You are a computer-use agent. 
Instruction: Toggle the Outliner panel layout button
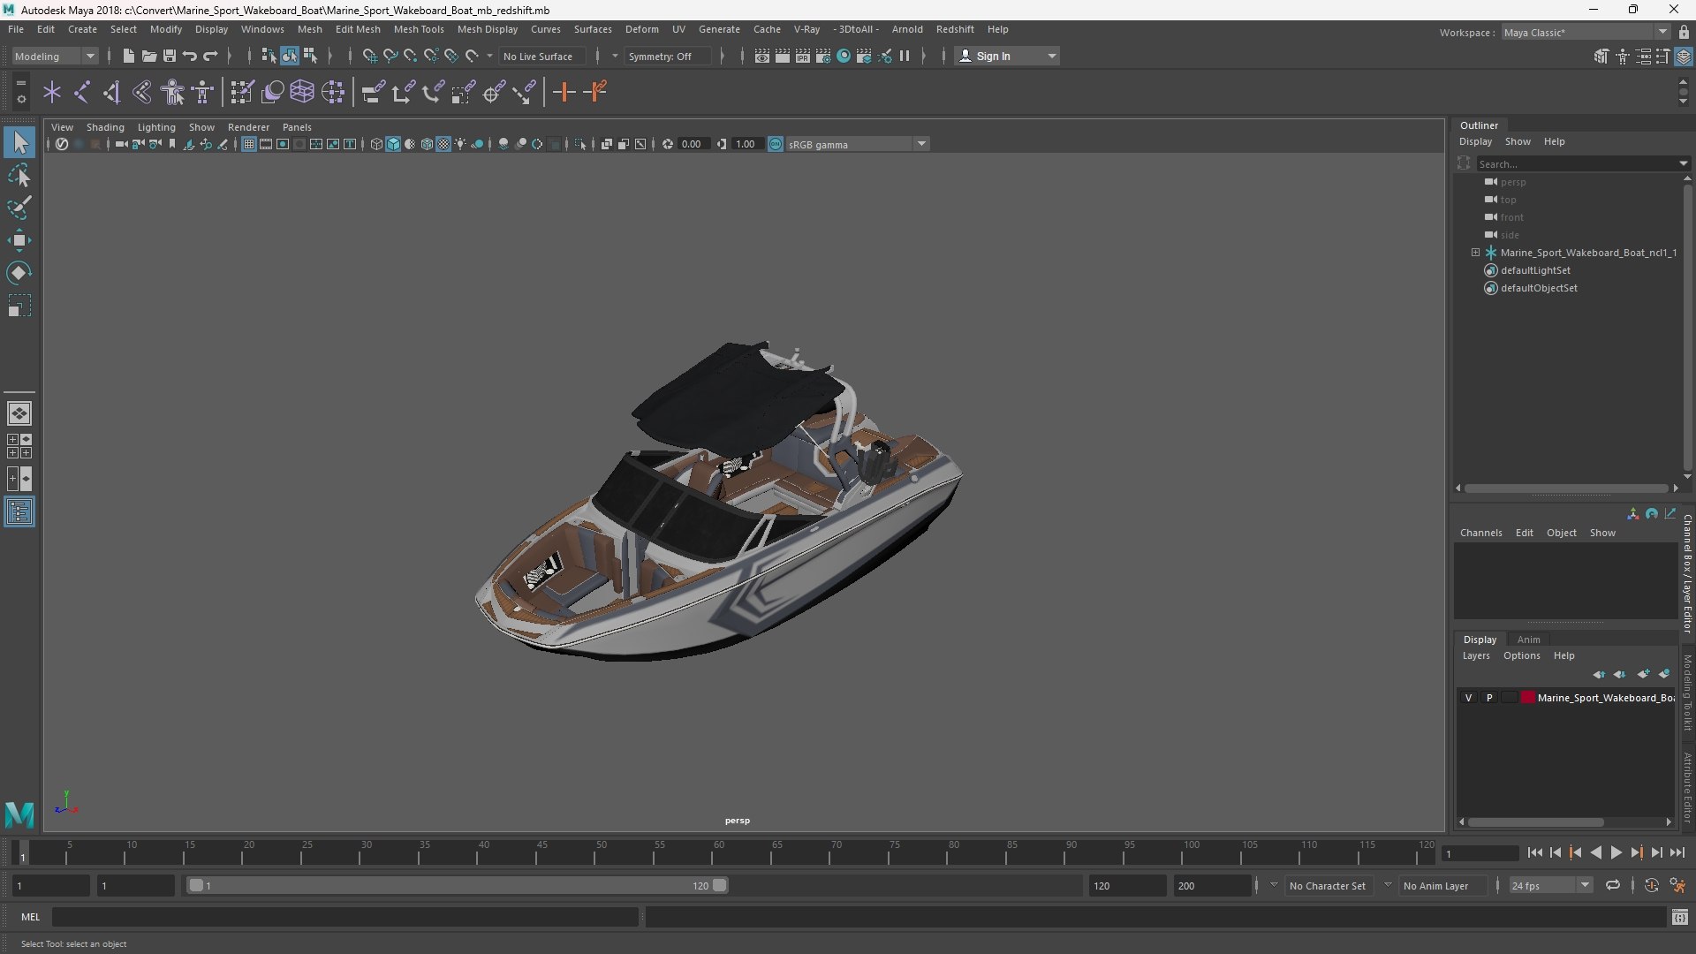click(x=19, y=512)
